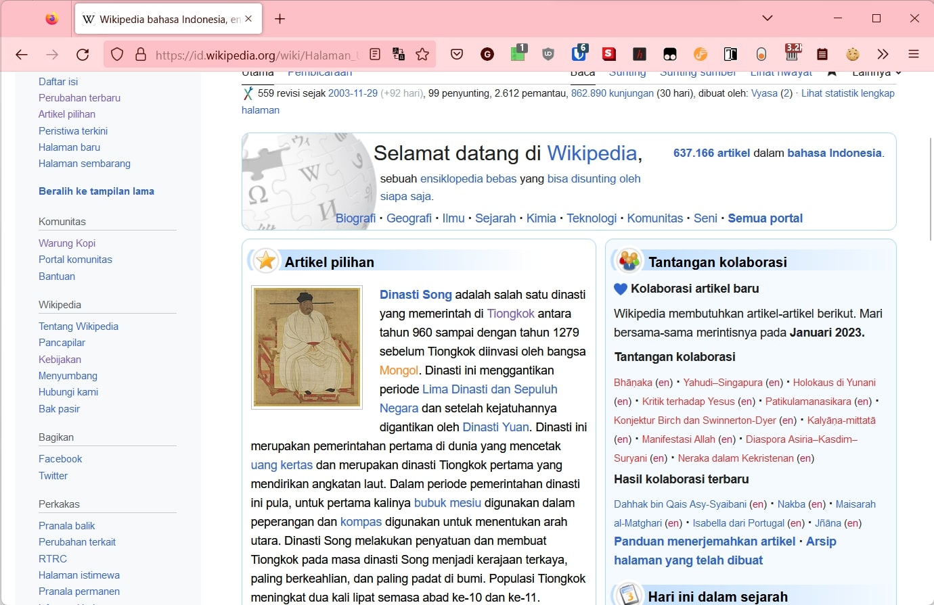934x605 pixels.
Task: Click the Wikipedia heading link
Action: coord(592,153)
